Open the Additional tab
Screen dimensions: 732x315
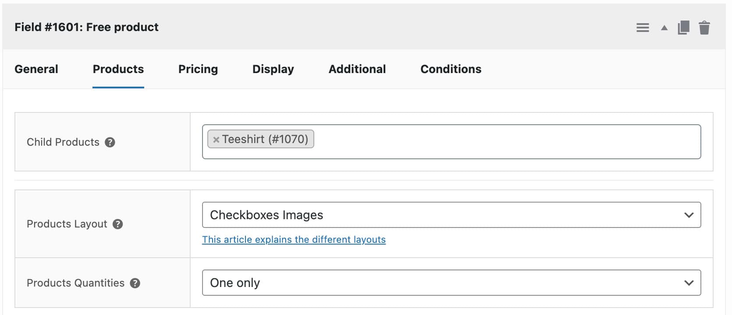click(357, 69)
